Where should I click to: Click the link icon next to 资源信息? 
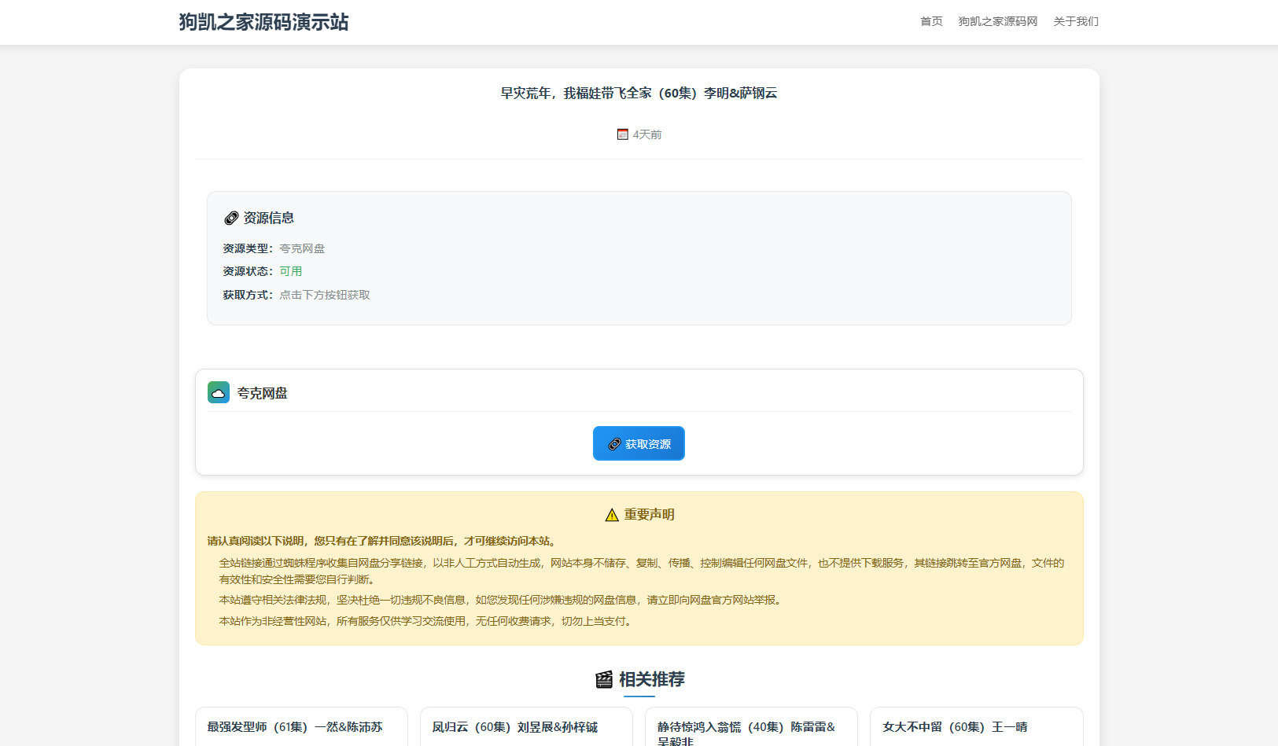[231, 218]
